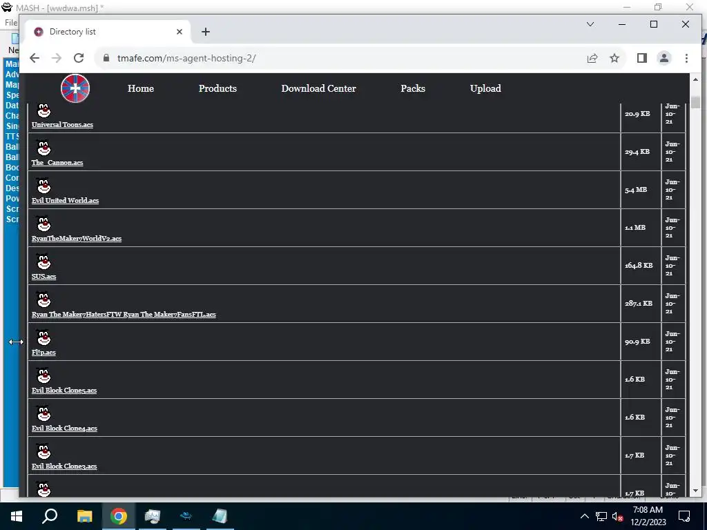The width and height of the screenshot is (707, 530).
Task: Download Universal Toons.acs
Action: (x=62, y=125)
